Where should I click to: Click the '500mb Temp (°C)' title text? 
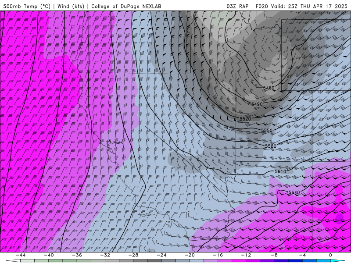coord(27,6)
